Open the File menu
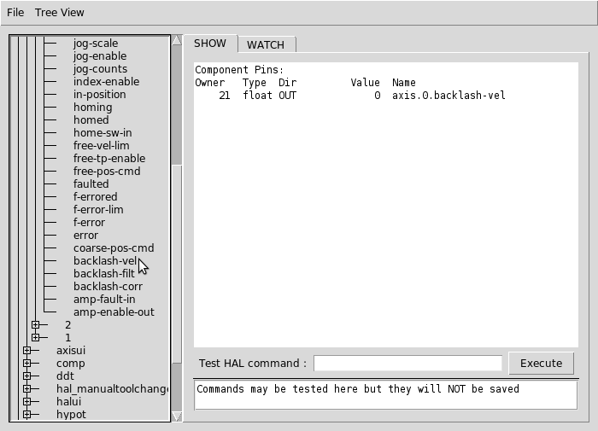 pyautogui.click(x=15, y=13)
